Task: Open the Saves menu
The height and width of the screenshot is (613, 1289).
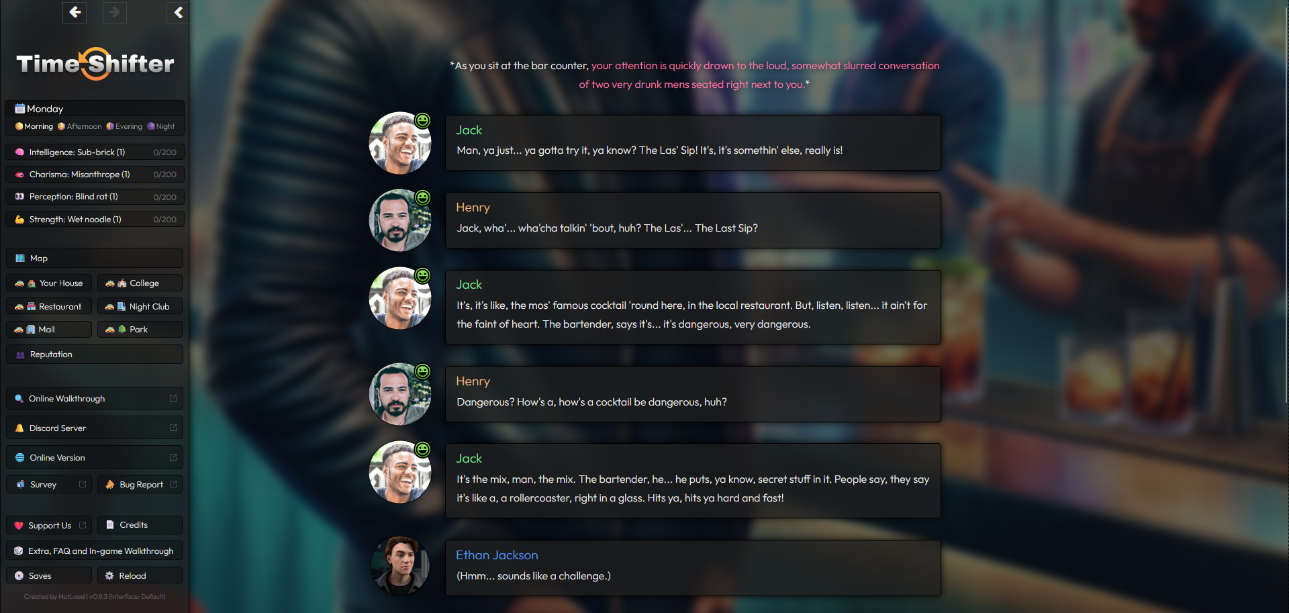Action: tap(49, 576)
